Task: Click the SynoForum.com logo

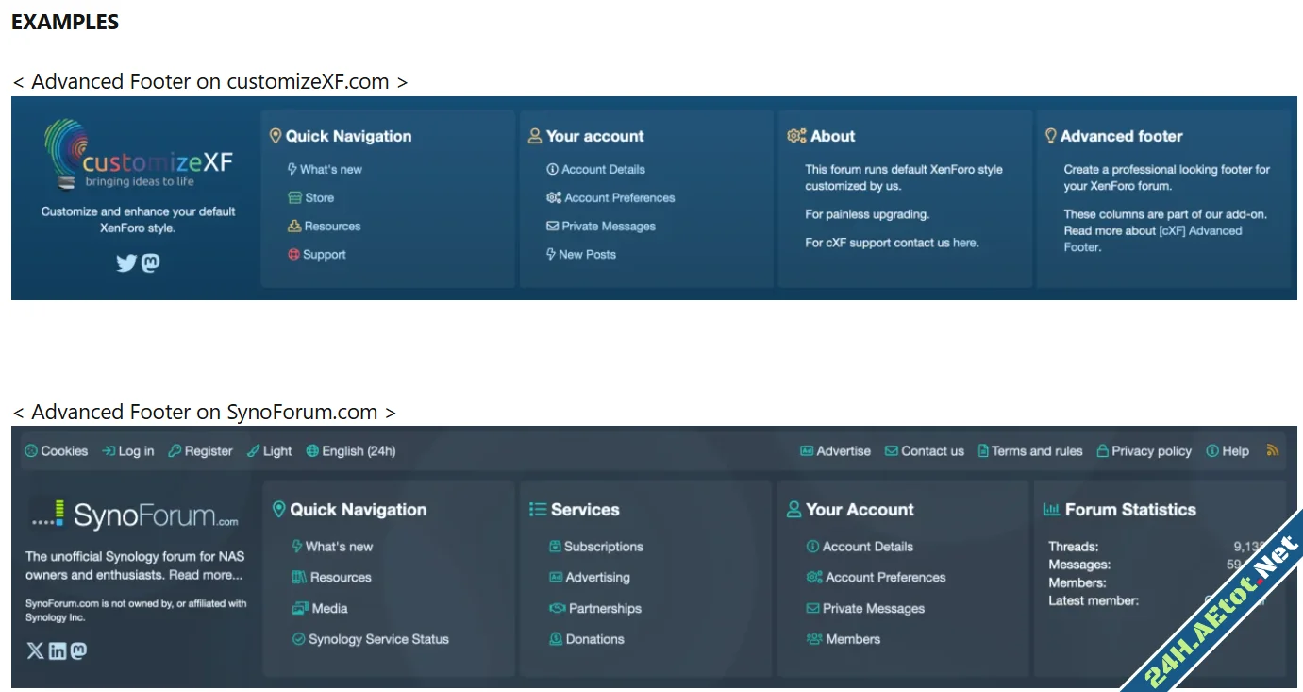Action: coord(135,515)
